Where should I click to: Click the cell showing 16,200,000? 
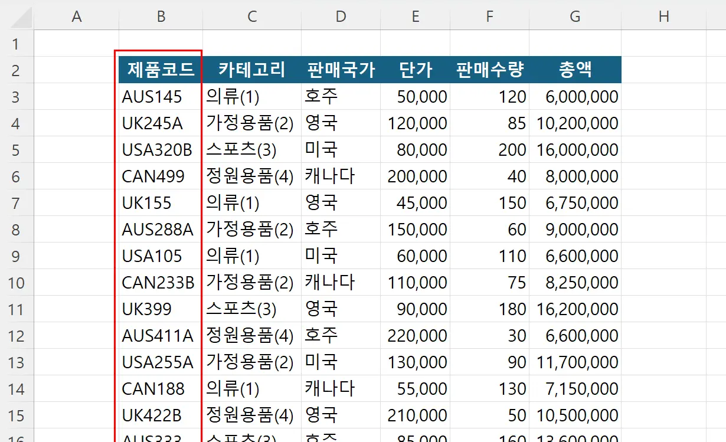(574, 309)
